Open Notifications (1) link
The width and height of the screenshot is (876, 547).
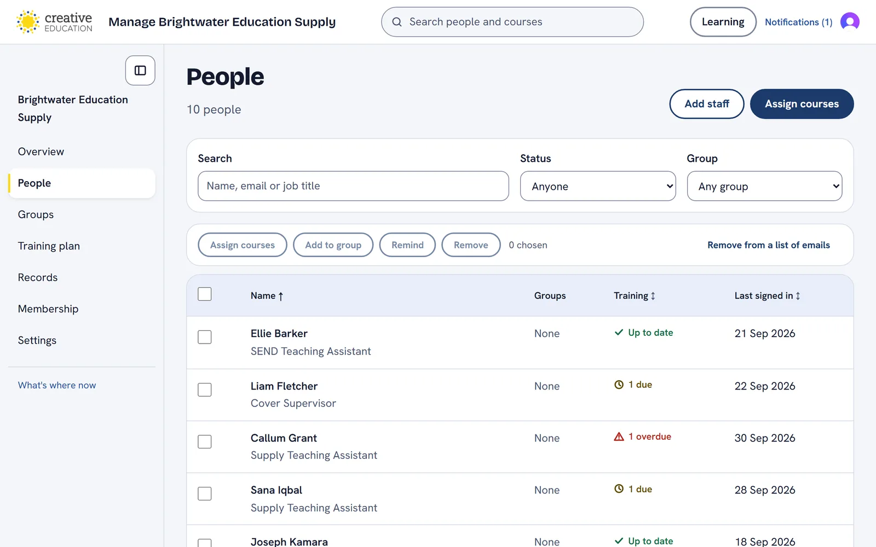point(798,22)
